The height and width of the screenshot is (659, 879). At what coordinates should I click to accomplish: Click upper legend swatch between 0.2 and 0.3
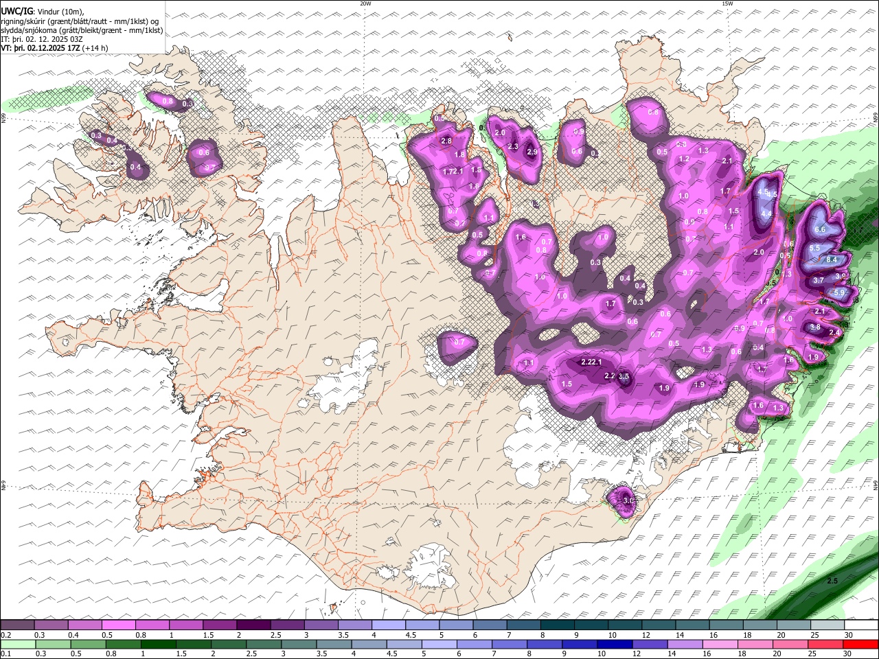click(17, 625)
